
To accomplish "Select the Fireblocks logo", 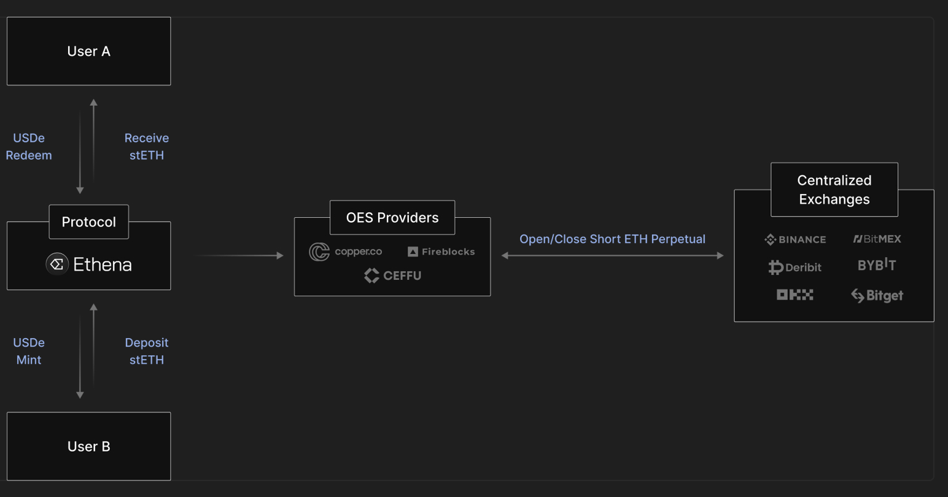I will pos(441,252).
